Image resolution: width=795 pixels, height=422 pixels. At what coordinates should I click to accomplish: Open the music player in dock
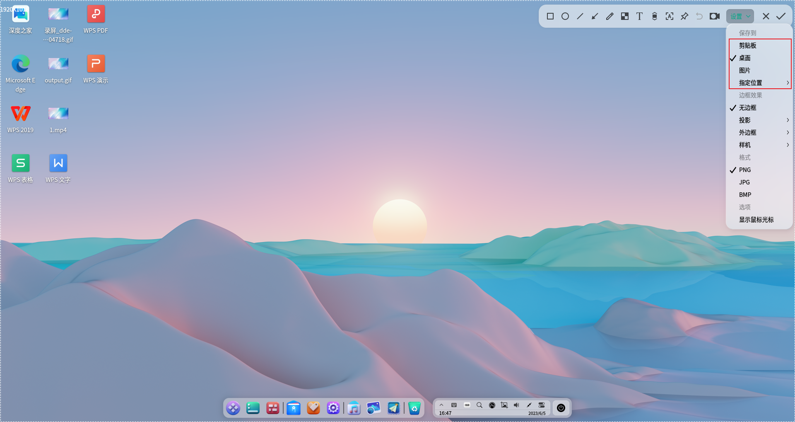[354, 408]
